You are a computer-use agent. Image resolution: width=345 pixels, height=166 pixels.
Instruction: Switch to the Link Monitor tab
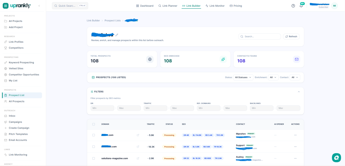(215, 6)
